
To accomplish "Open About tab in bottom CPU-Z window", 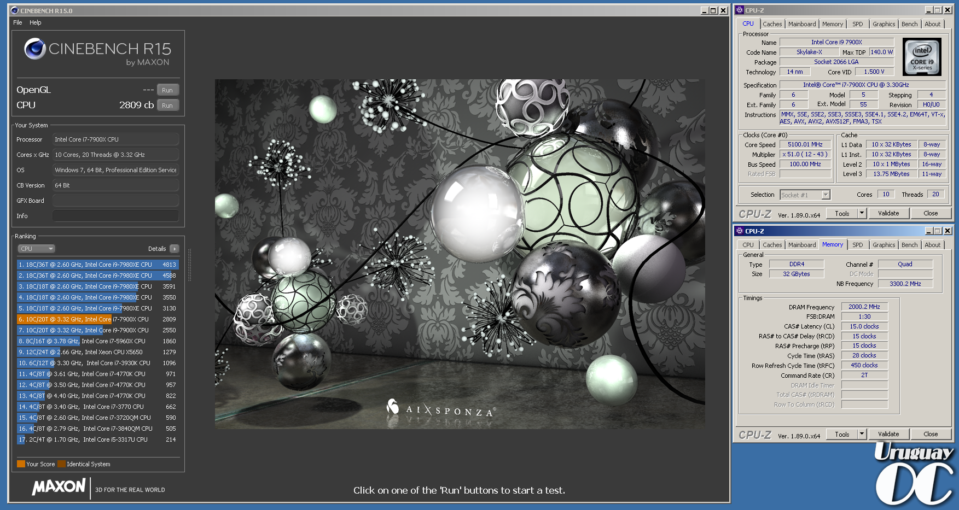I will [x=932, y=245].
